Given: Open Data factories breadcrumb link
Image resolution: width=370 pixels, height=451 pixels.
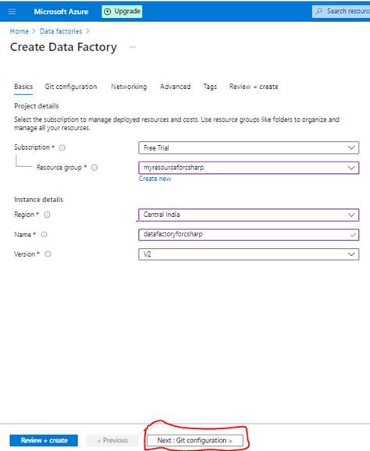Looking at the screenshot, I should click(61, 31).
